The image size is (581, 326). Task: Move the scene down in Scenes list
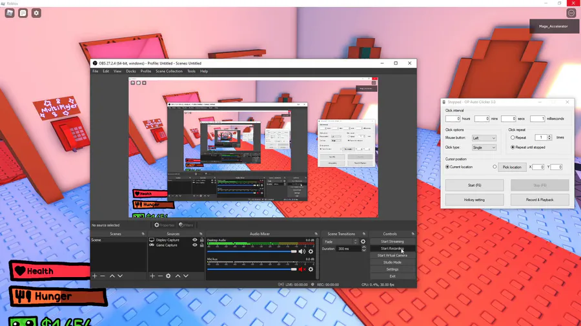point(120,276)
